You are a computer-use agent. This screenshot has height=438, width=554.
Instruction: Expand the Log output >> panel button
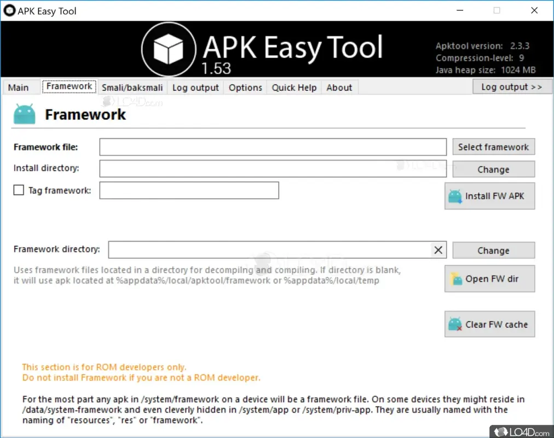tap(512, 87)
